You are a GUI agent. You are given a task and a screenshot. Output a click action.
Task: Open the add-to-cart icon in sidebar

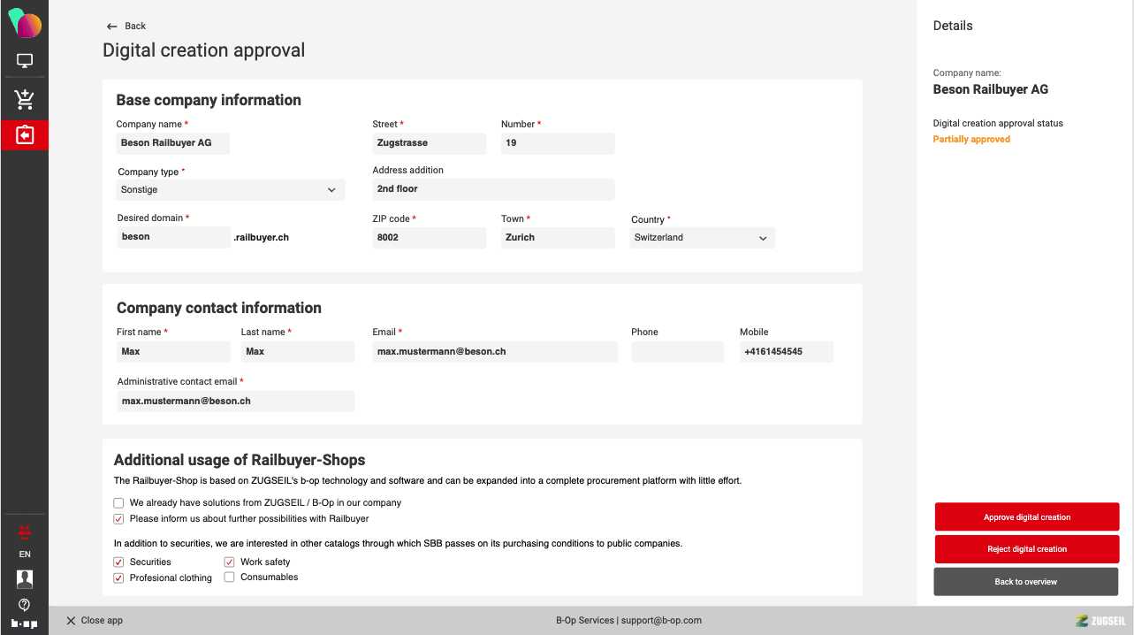click(25, 99)
